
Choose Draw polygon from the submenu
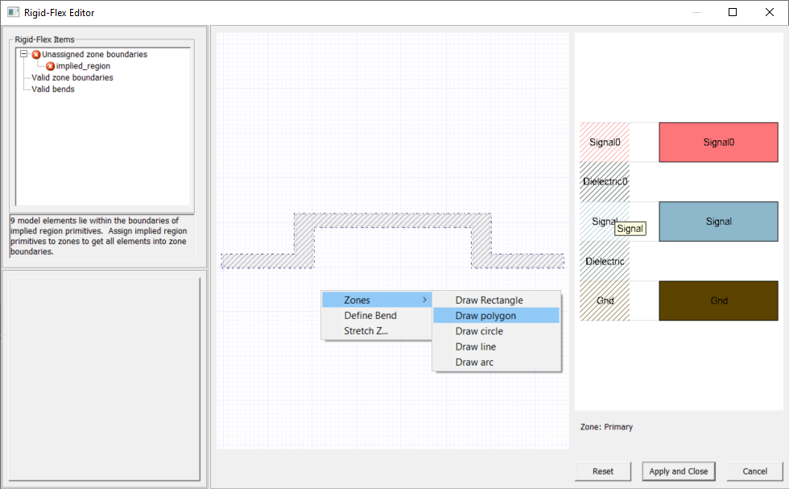pyautogui.click(x=485, y=316)
